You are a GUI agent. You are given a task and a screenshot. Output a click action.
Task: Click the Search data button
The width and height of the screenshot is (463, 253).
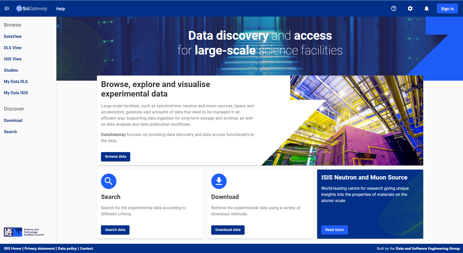tap(115, 230)
